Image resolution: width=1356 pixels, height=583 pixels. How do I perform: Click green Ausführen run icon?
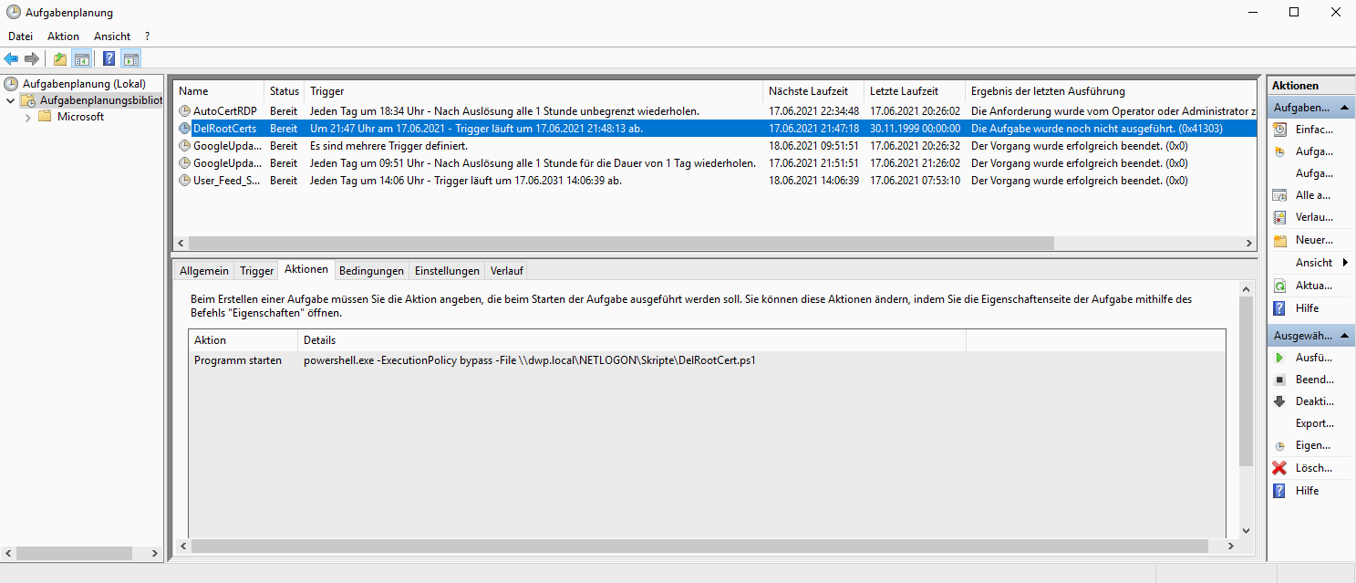coord(1280,358)
